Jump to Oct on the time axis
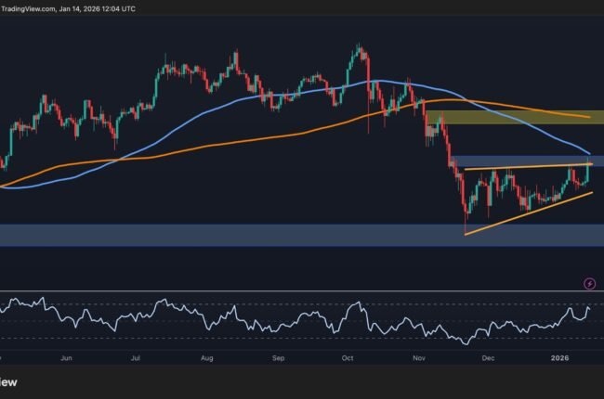 [x=348, y=356]
